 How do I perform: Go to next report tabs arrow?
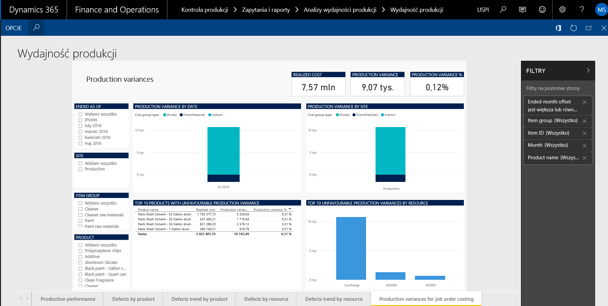27,298
